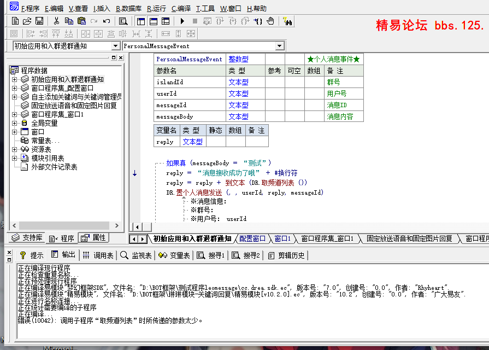This screenshot has width=489, height=350.
Task: Expand the 全局变量 tree node
Action: tap(15, 124)
